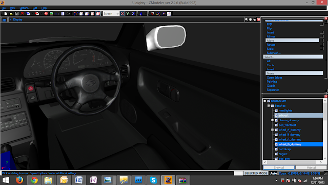Click the viewport zoom magnifier icon
This screenshot has width=328, height=185.
247,20
